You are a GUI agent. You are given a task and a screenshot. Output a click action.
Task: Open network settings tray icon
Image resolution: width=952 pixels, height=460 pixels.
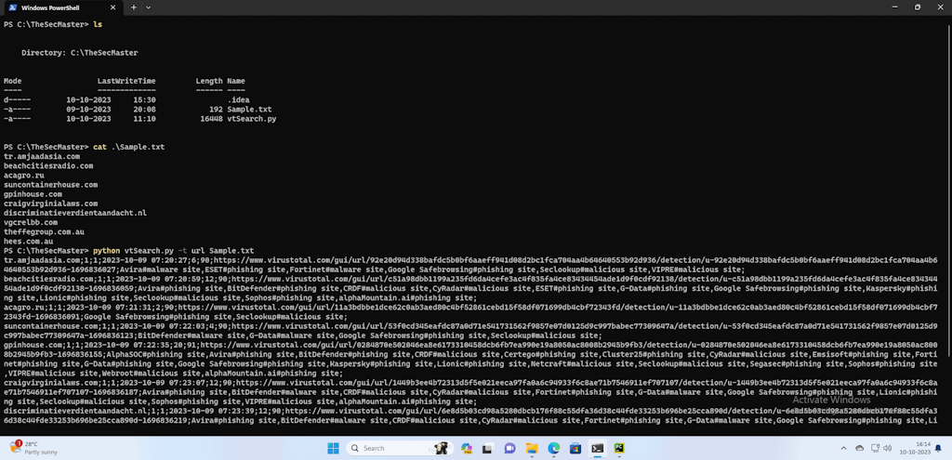pos(875,448)
